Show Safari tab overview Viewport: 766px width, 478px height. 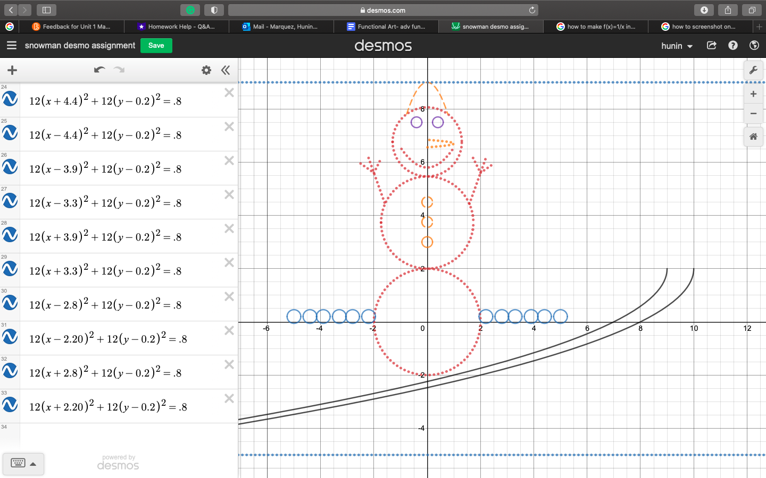point(752,10)
